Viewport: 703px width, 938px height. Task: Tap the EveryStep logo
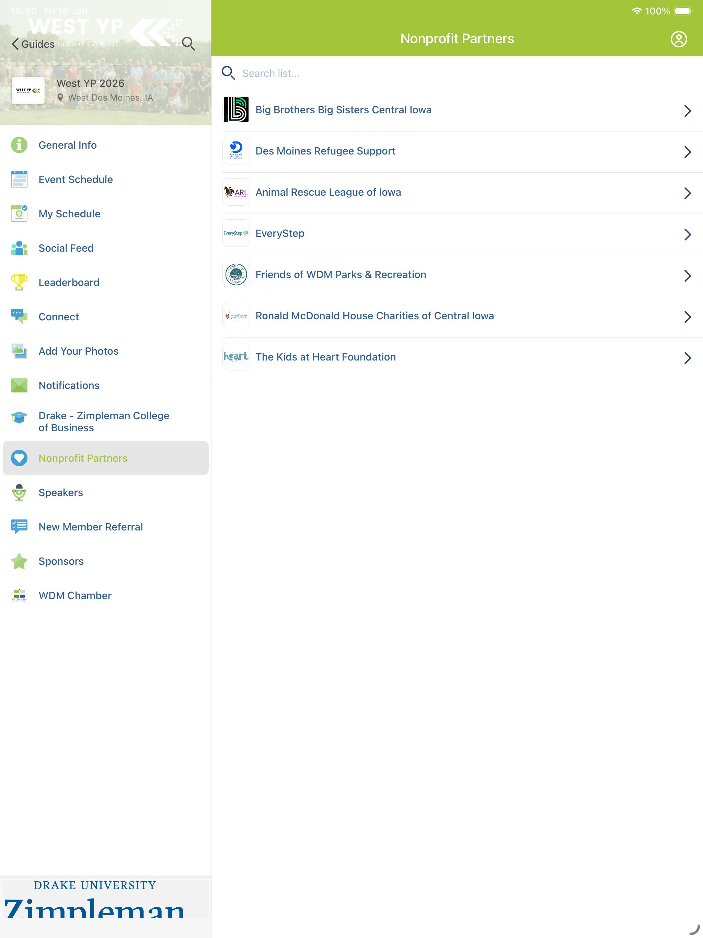tap(236, 233)
